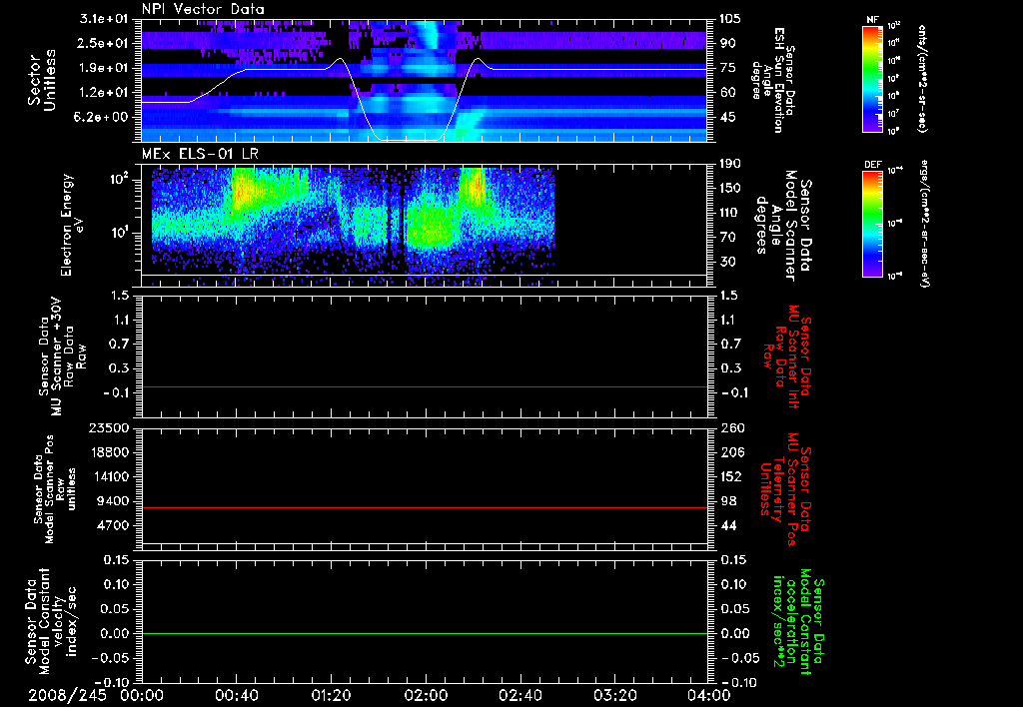Click the '2.5e+01' sector tick value
The height and width of the screenshot is (707, 1023).
(104, 43)
